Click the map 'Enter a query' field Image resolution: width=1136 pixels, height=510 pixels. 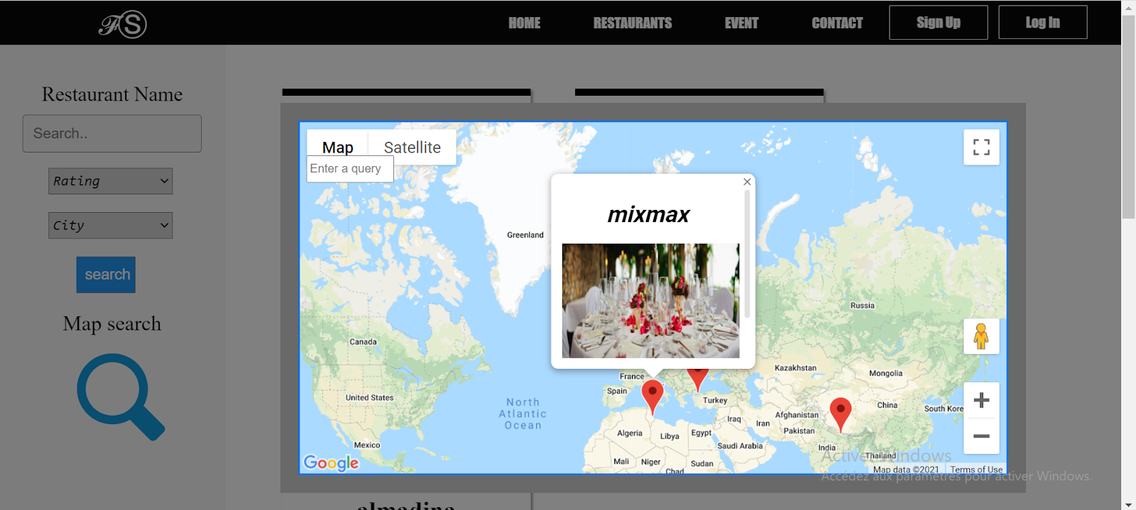pos(350,169)
